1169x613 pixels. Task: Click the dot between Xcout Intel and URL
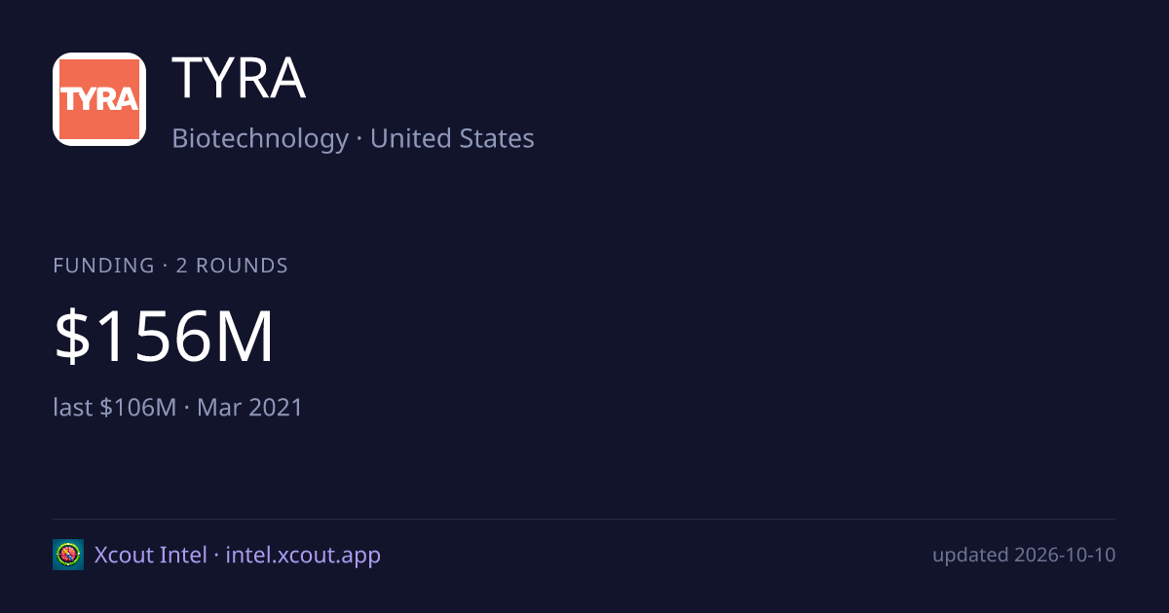[x=216, y=556]
